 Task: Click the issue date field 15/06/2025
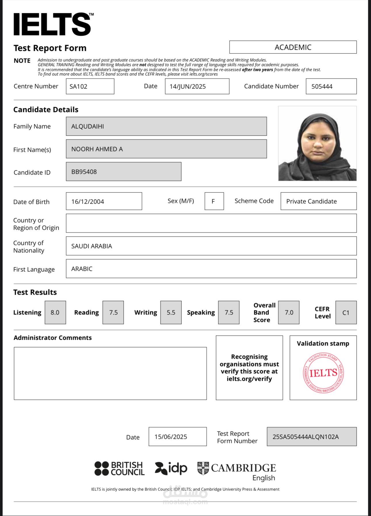177,436
